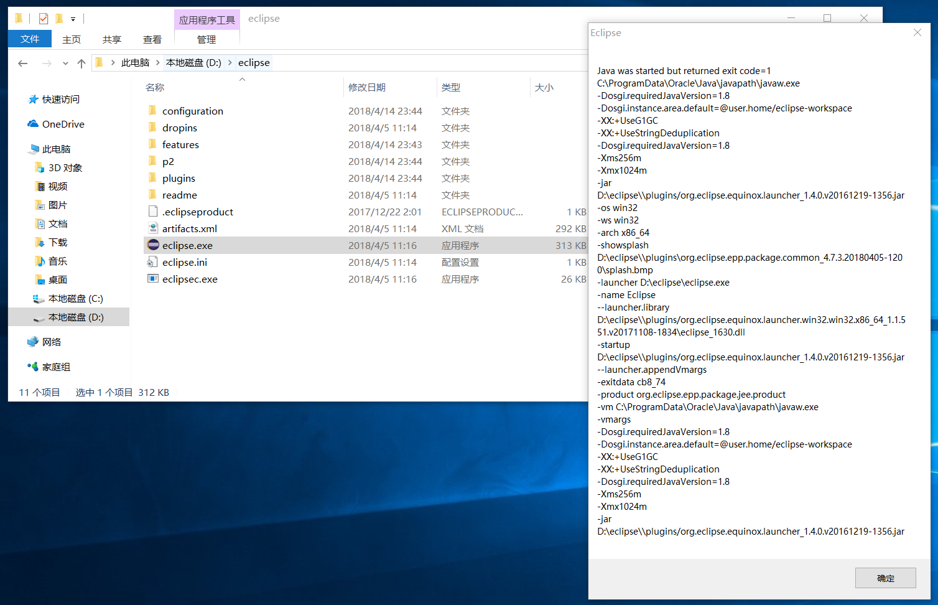Select the 应用程序工具 contextual tab
The image size is (938, 605).
(x=207, y=20)
